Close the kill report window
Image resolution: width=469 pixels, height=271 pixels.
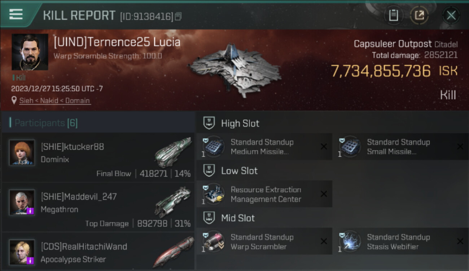451,15
